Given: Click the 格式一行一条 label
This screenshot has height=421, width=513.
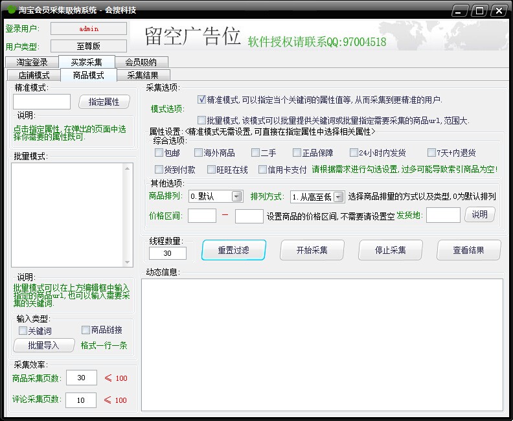Looking at the screenshot, I should point(104,345).
